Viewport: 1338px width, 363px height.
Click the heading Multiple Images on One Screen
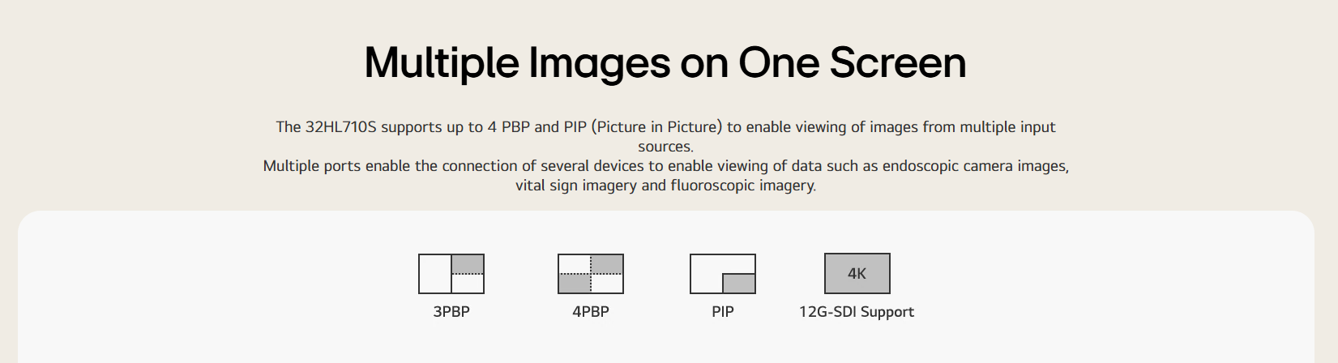665,62
